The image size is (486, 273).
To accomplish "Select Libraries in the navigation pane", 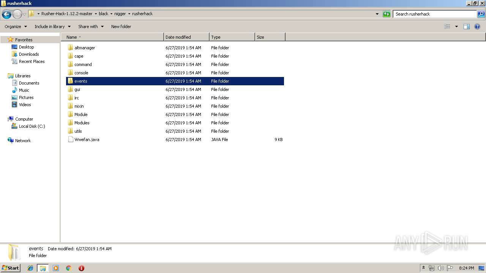I will point(23,76).
